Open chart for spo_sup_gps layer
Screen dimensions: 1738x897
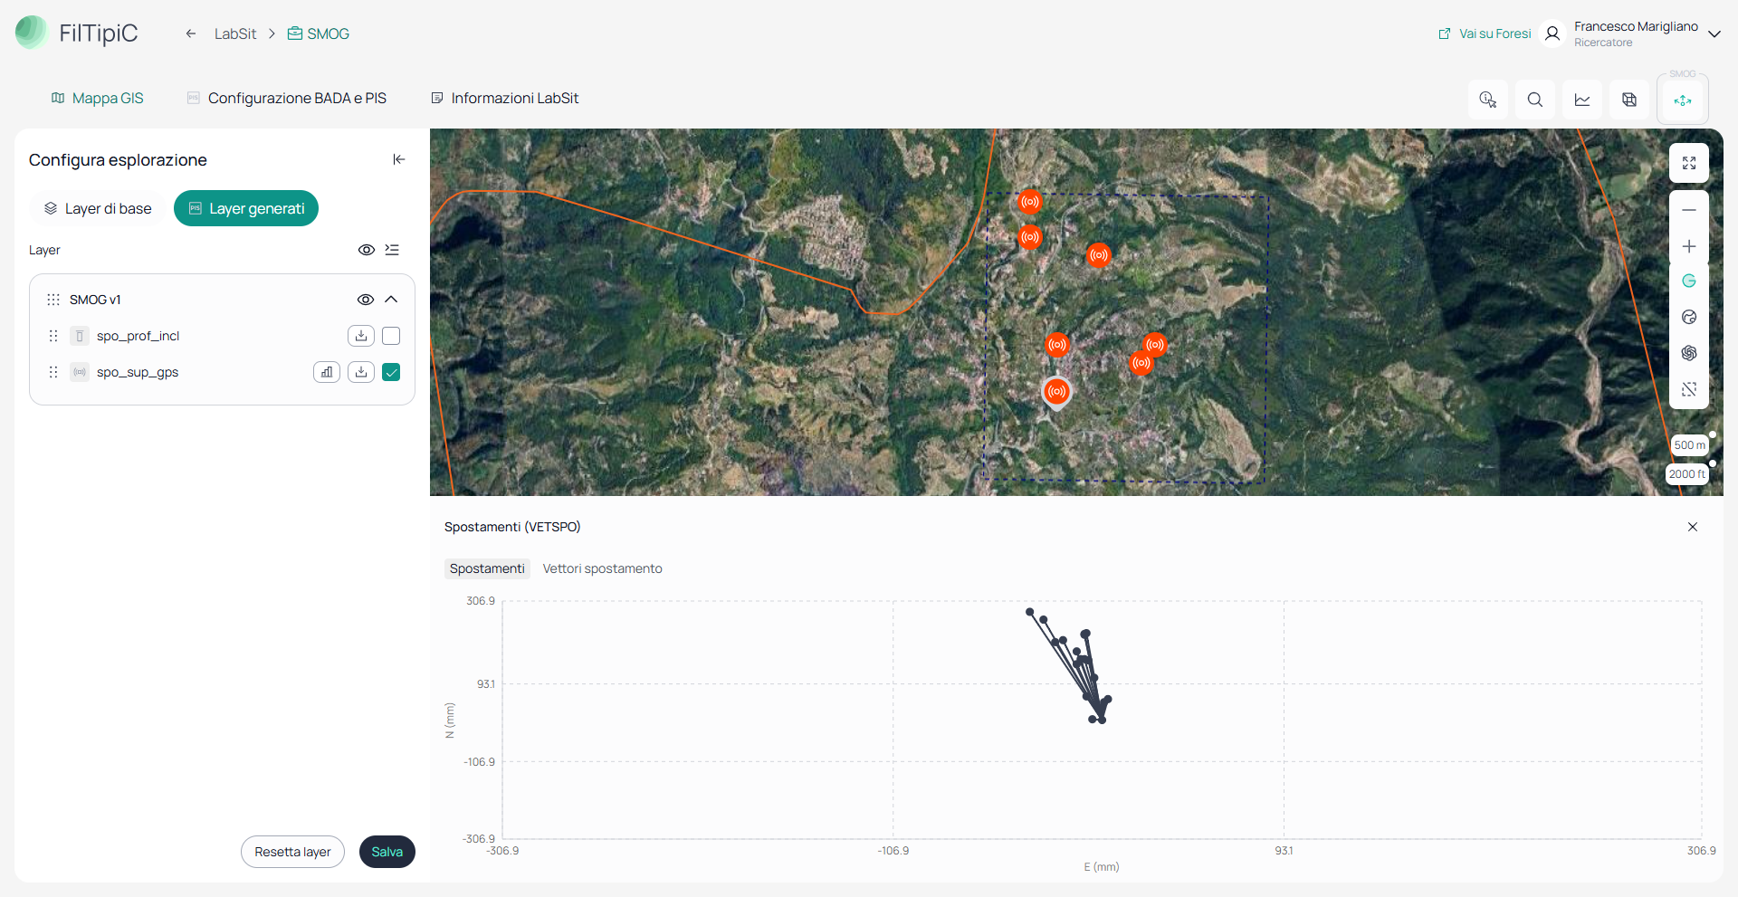[327, 372]
